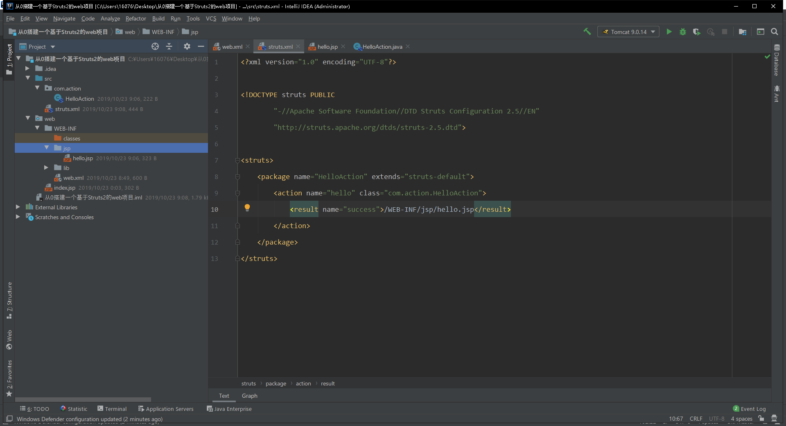Open the Project panel settings gear
Viewport: 786px width, 426px height.
tap(187, 46)
